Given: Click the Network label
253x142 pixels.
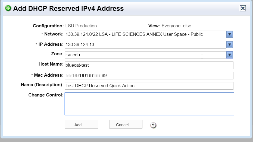Looking at the screenshot, I should pyautogui.click(x=54, y=34).
